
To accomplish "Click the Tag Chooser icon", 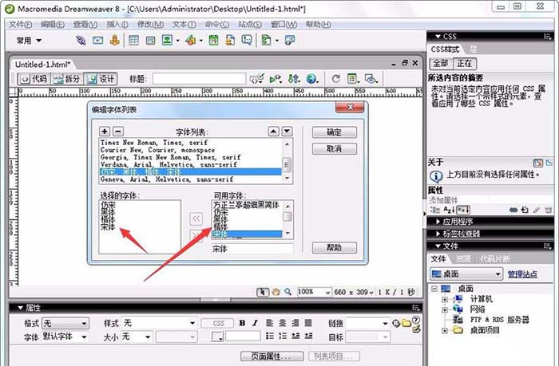I will 289,40.
